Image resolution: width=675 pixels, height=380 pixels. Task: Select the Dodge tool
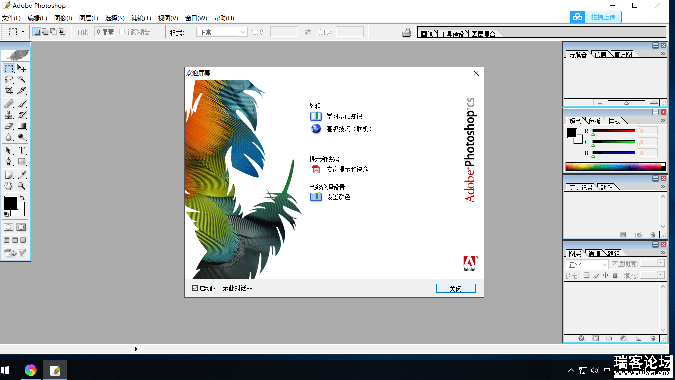[x=22, y=137]
